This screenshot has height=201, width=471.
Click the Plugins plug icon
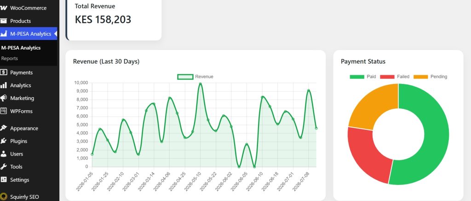click(x=3, y=141)
